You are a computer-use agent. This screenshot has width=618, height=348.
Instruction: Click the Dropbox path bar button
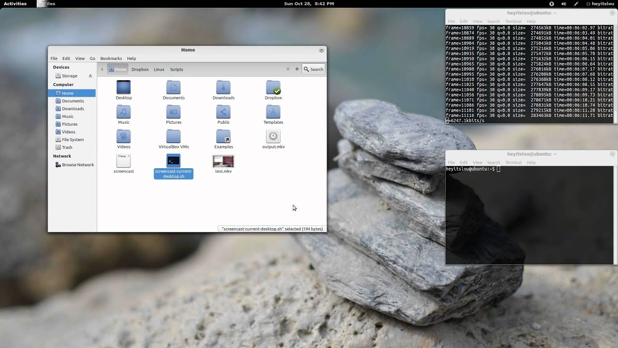point(140,69)
